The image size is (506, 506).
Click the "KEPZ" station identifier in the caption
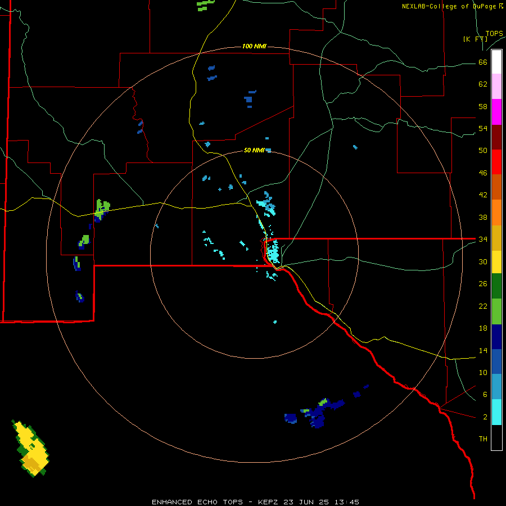point(269,502)
